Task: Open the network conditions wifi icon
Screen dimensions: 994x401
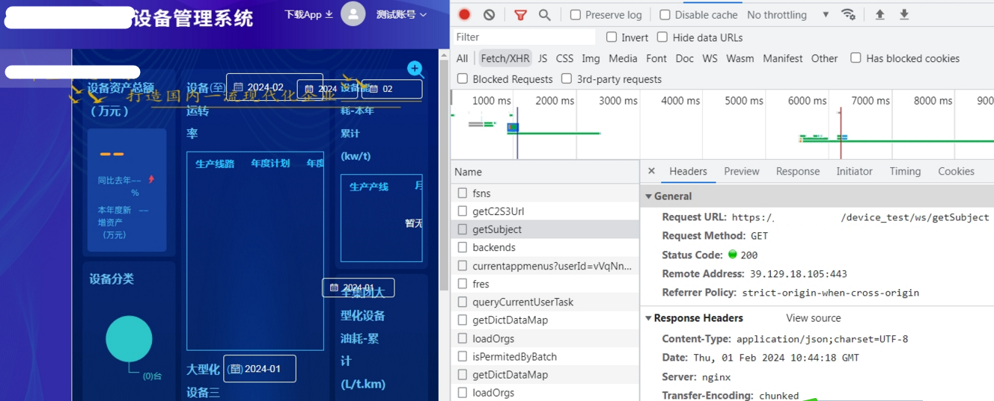Action: click(x=848, y=15)
